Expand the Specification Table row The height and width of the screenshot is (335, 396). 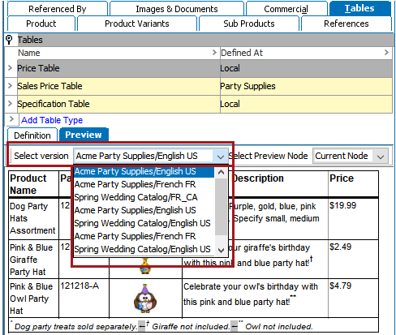[x=10, y=103]
